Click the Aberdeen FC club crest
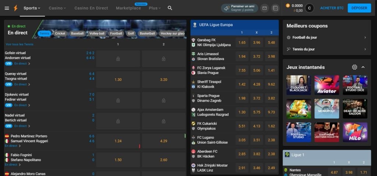The height and width of the screenshot is (176, 377). click(193, 151)
